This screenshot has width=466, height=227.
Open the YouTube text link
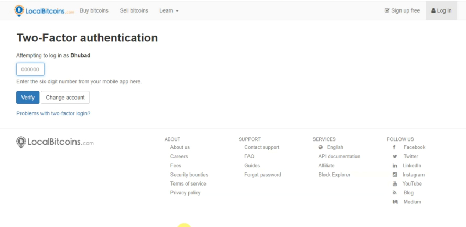(x=412, y=183)
